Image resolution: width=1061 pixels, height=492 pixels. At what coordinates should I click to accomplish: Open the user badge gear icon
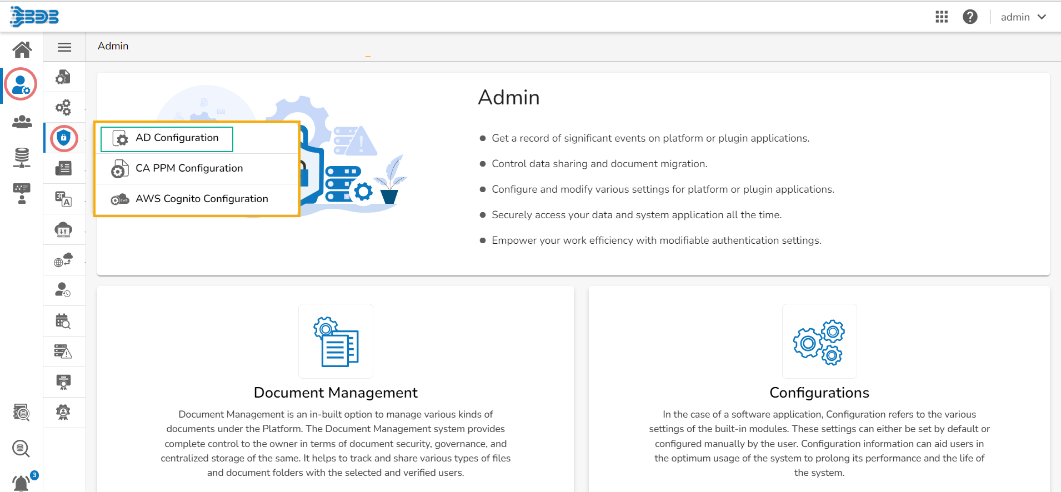point(63,413)
